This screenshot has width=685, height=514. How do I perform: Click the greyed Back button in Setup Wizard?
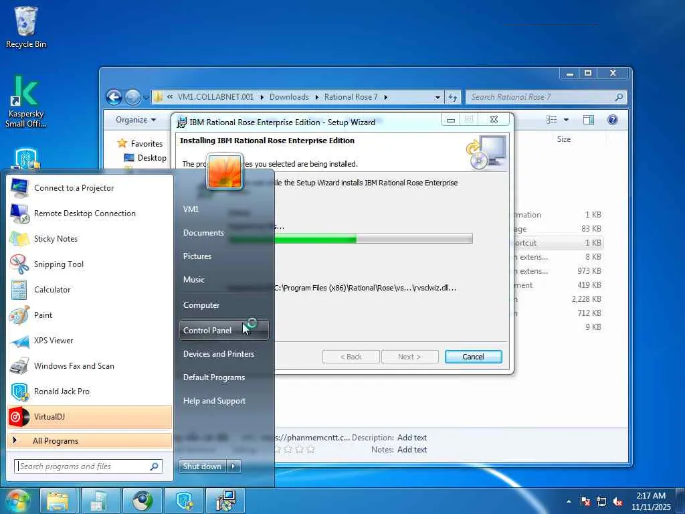pos(351,357)
